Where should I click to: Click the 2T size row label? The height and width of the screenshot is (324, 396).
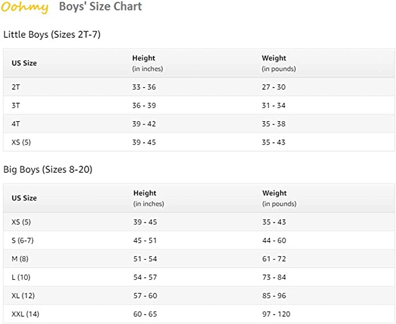tap(16, 87)
